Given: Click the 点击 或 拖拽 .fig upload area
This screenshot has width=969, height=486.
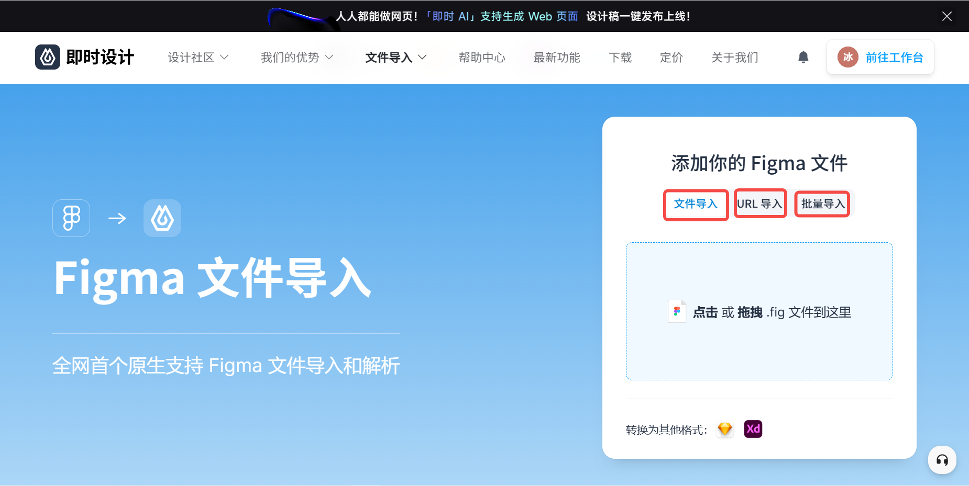Looking at the screenshot, I should (759, 311).
